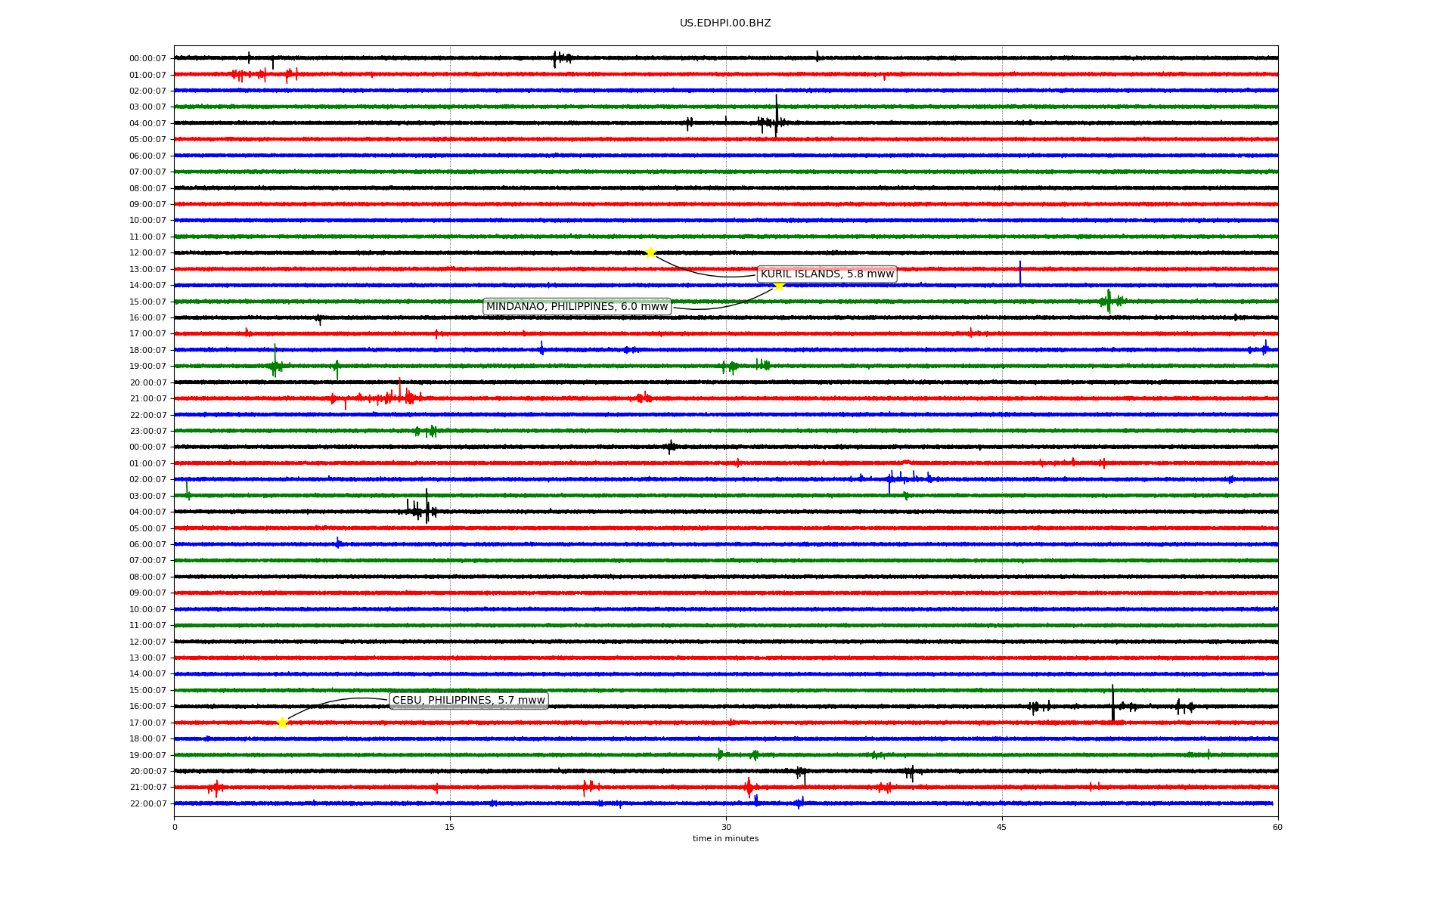1452x907 pixels.
Task: Click the bottom 22:00:07 time label
Action: pos(147,803)
